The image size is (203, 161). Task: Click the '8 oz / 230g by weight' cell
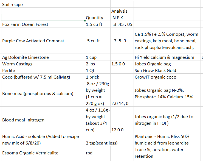[98, 93]
